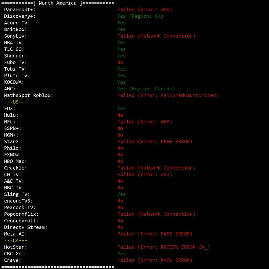Image resolution: width=269 pixels, height=269 pixels.
Task: Select the 'Shudder:' label
Action: (15, 56)
